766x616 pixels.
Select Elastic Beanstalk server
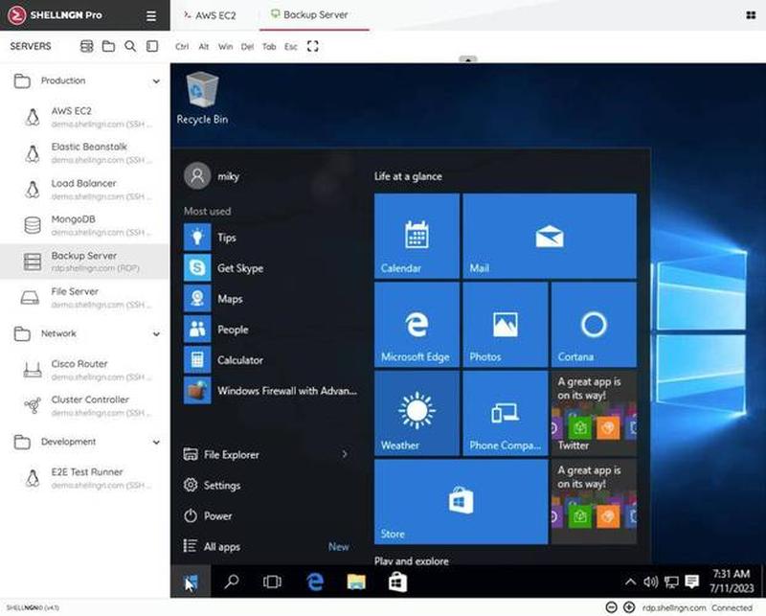[84, 153]
